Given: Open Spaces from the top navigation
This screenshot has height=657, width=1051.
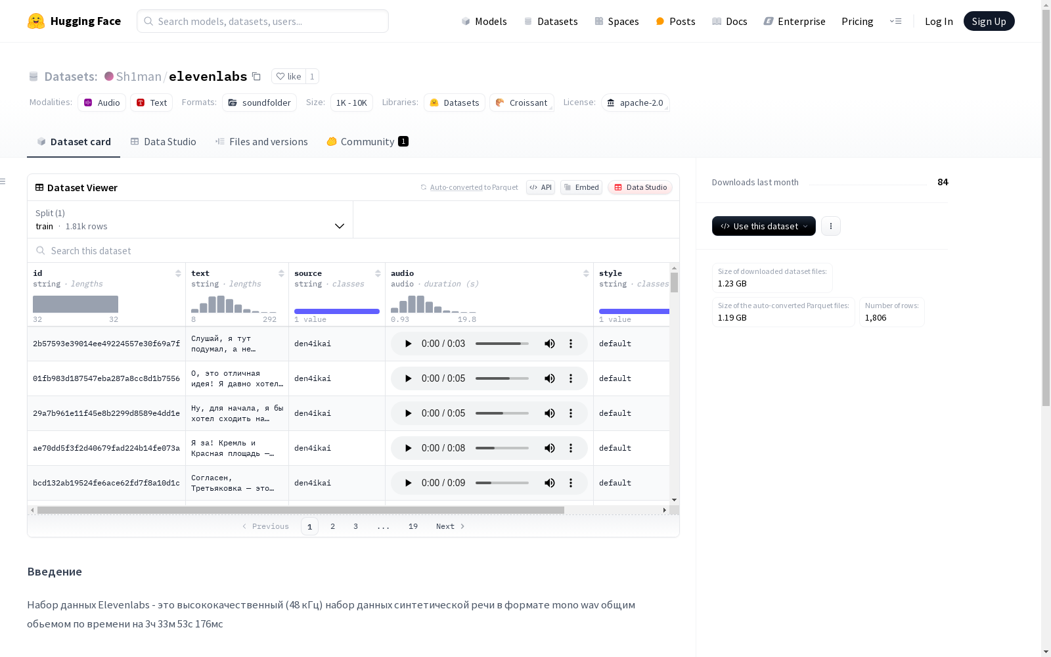Looking at the screenshot, I should pyautogui.click(x=617, y=21).
